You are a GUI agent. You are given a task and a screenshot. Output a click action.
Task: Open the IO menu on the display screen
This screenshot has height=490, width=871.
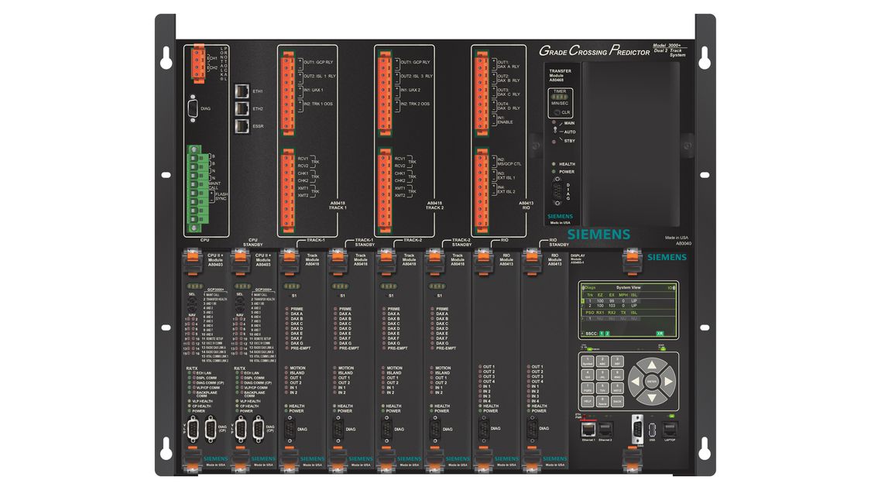671,288
